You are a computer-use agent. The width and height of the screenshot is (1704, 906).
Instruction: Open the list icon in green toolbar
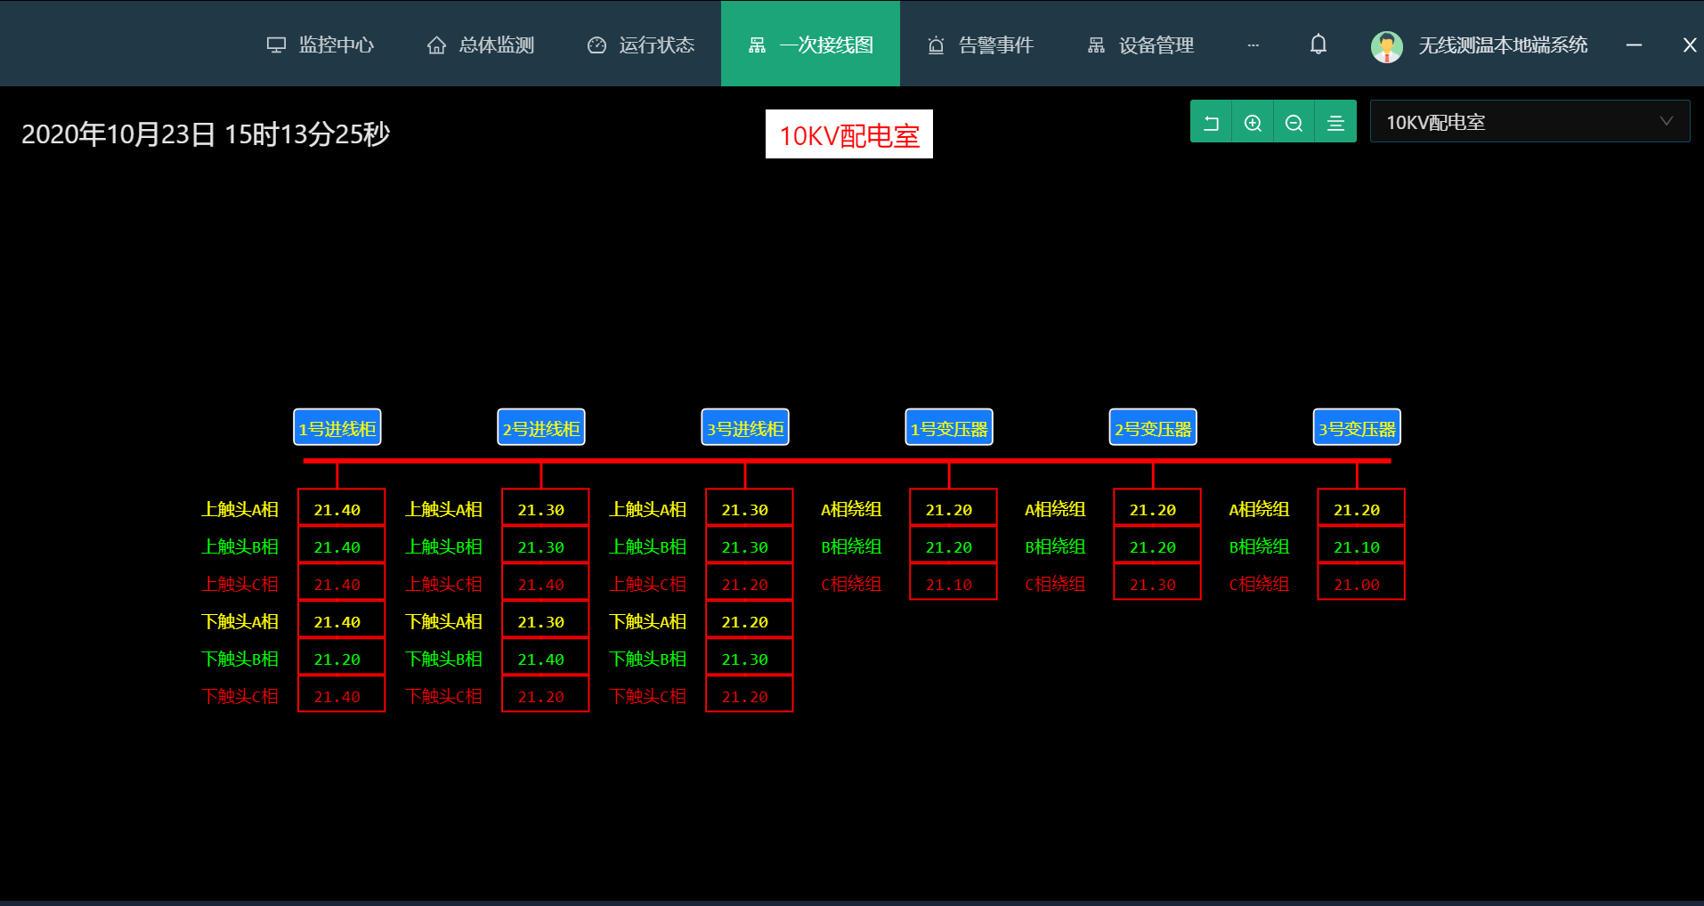(1335, 121)
